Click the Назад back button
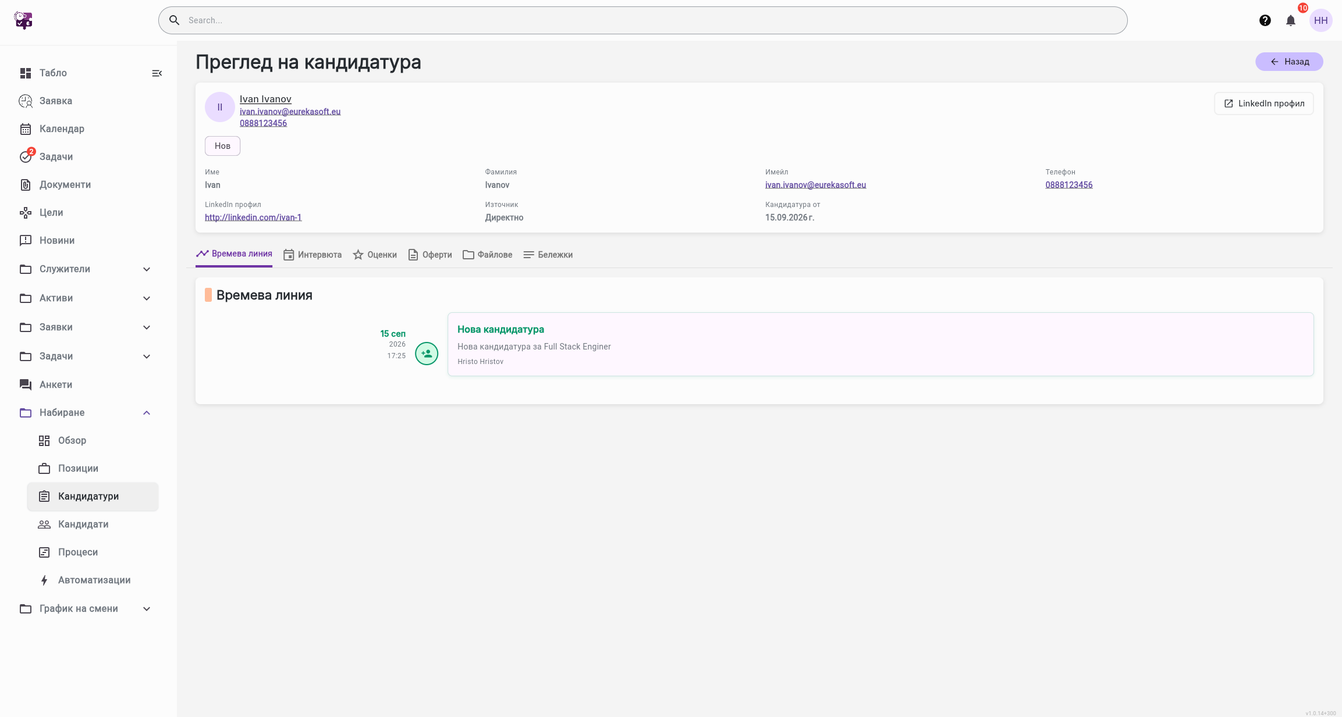Screen dimensions: 1342x717 click(1289, 62)
